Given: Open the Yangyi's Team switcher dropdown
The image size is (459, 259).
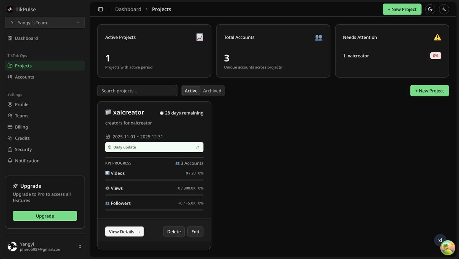Looking at the screenshot, I should click(x=45, y=23).
